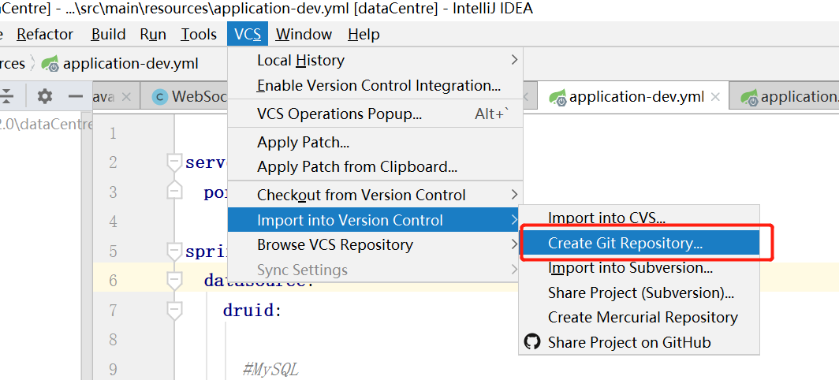Screen dimensions: 839x380
Task: Click the #MySQL comment line
Action: pos(270,369)
